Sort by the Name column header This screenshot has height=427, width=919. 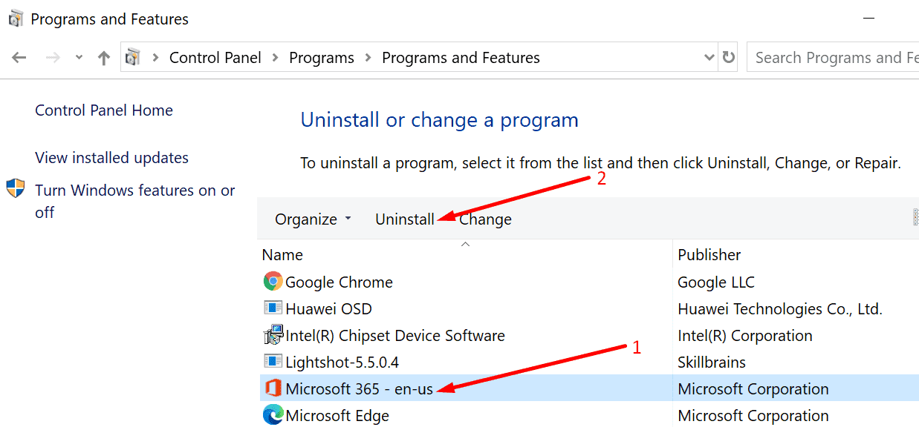(282, 254)
